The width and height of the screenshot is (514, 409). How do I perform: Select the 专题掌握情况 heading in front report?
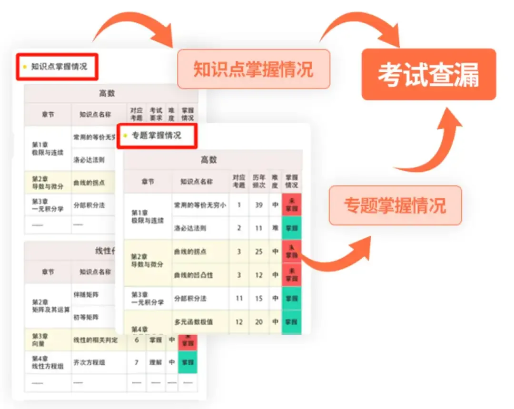click(x=157, y=136)
